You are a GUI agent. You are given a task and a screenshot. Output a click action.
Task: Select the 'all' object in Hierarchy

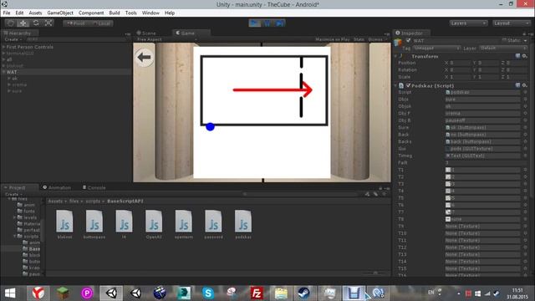[9, 59]
